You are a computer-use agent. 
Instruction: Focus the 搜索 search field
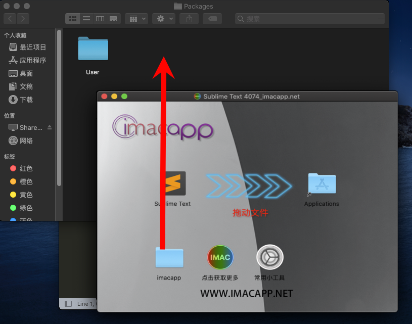coord(310,19)
